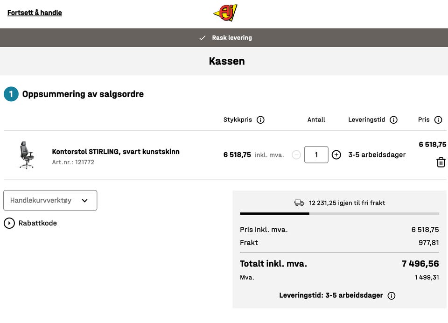Click Leveringstid column info icon
The height and width of the screenshot is (323, 448).
point(393,120)
